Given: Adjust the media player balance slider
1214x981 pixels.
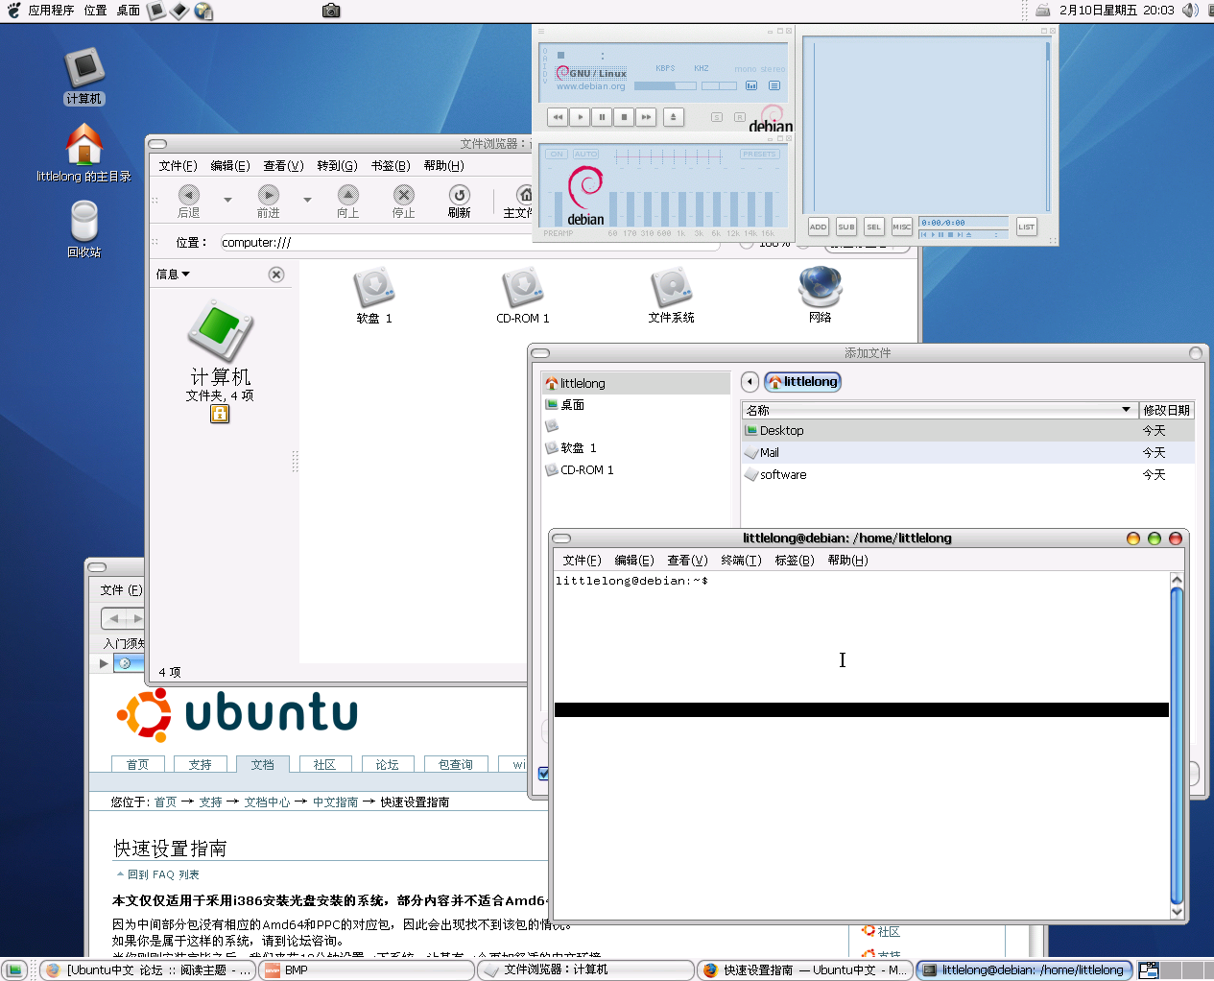Looking at the screenshot, I should [x=720, y=86].
